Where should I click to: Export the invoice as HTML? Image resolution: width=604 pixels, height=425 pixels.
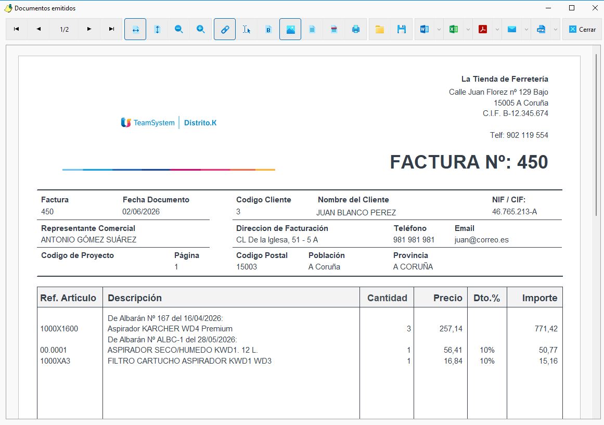(541, 29)
